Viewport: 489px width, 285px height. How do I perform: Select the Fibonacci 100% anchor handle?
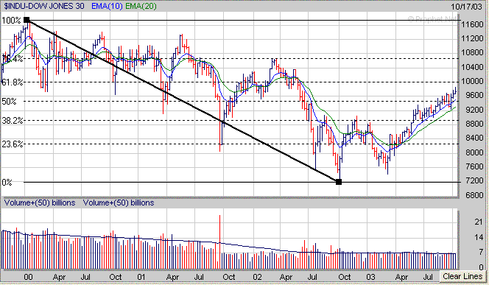[27, 21]
